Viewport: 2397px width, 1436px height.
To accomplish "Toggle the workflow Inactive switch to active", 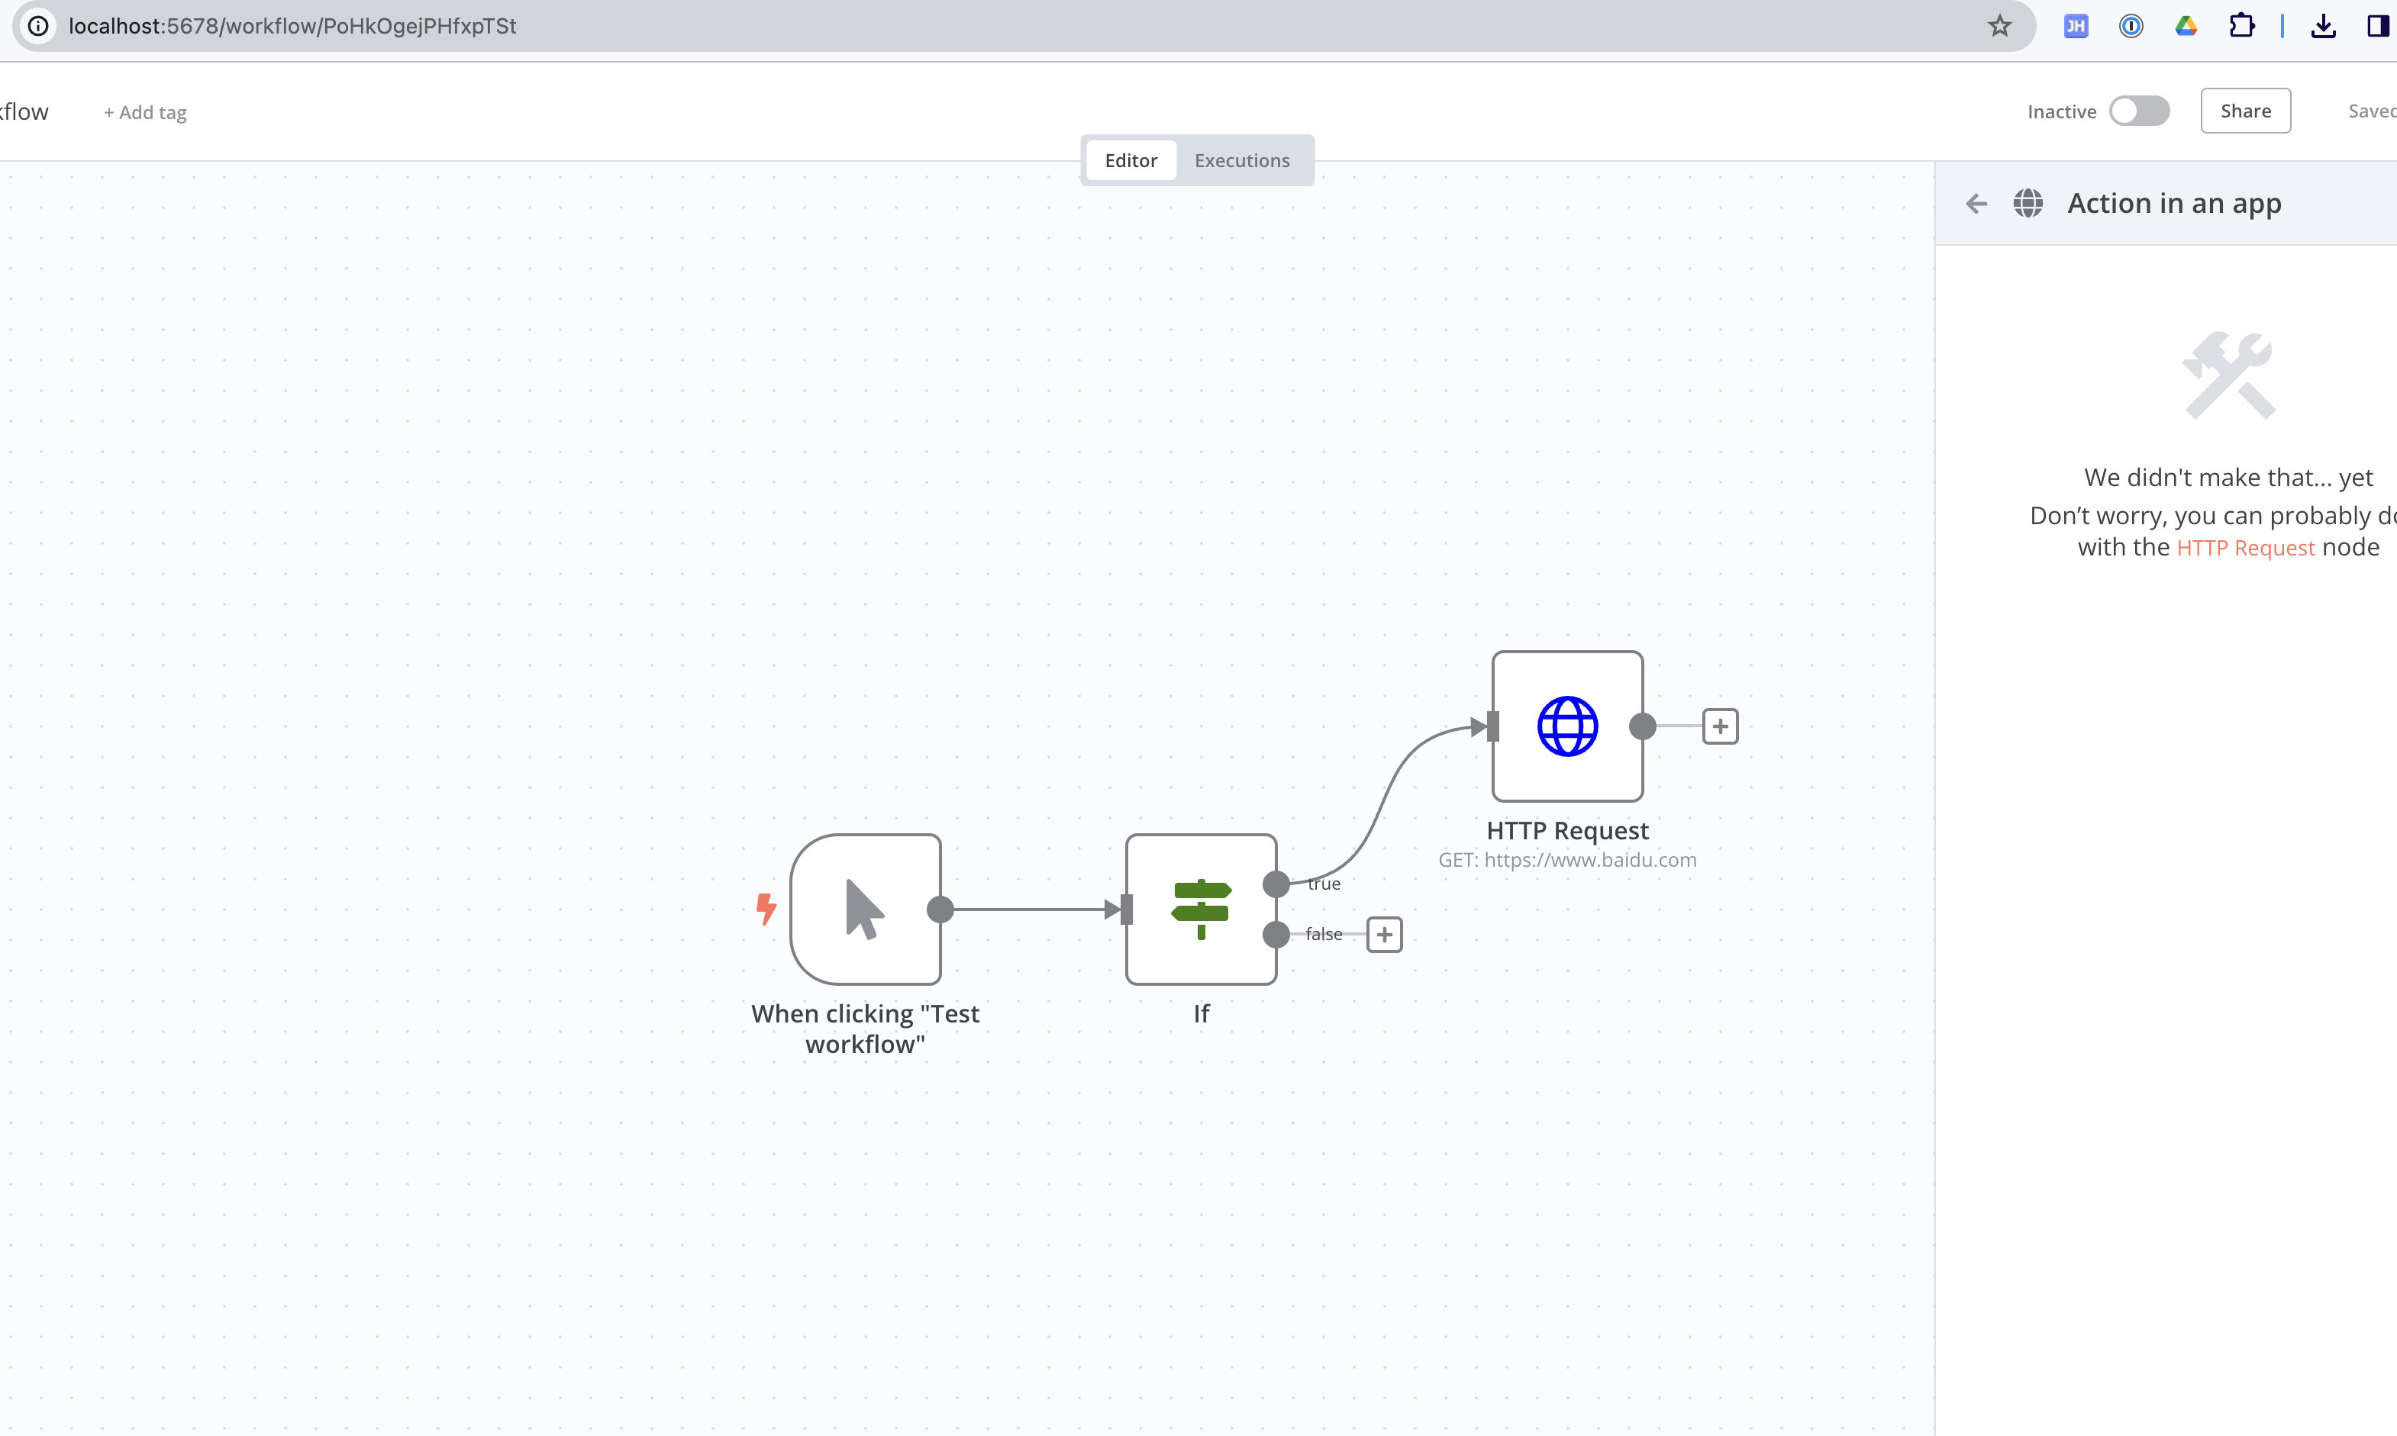I will click(x=2140, y=111).
